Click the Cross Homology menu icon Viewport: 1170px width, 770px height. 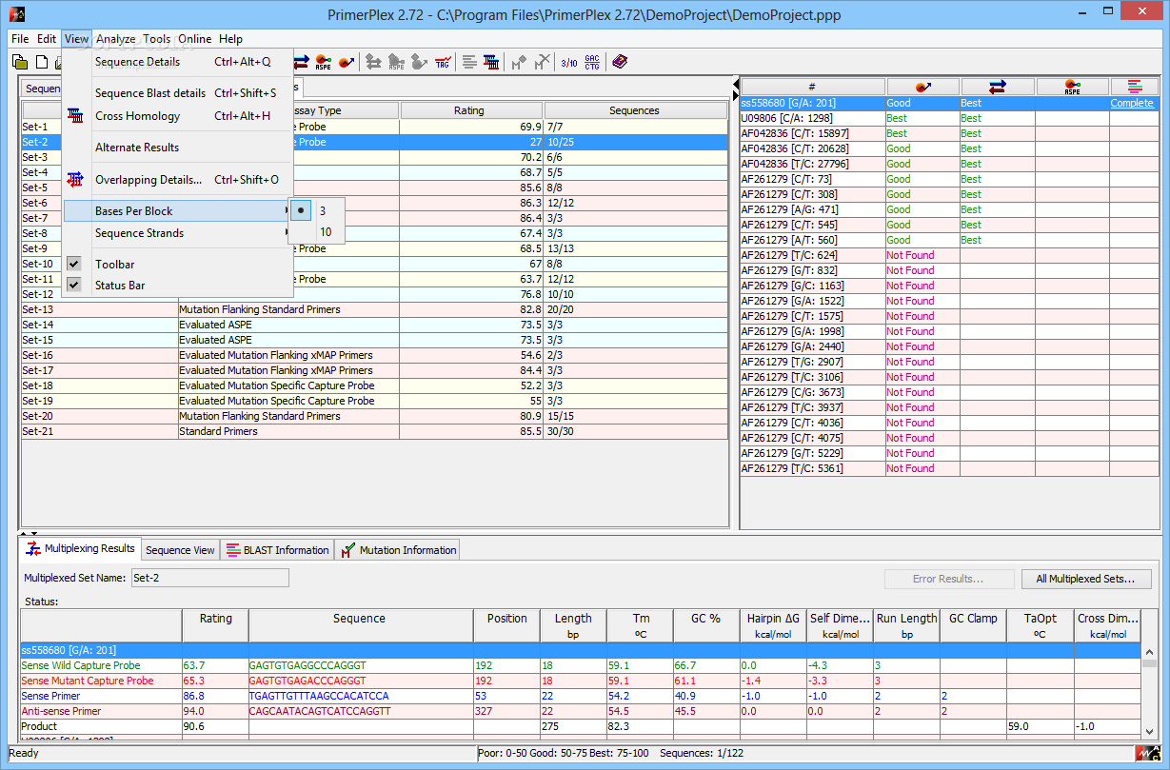(x=75, y=116)
